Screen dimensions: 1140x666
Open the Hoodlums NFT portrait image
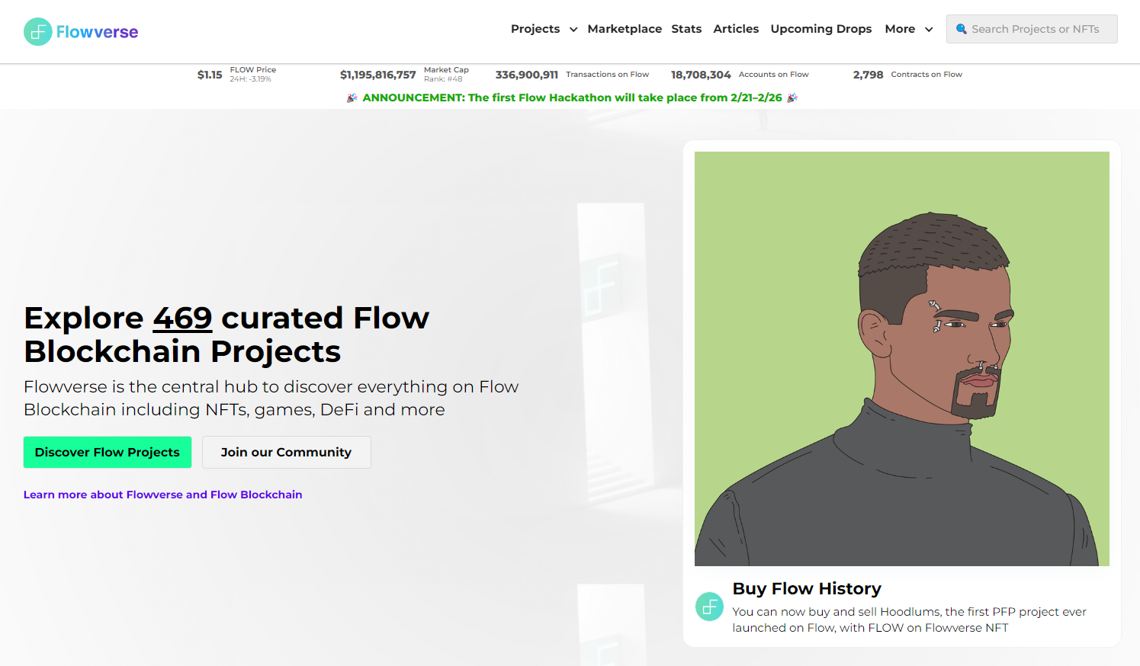pos(902,359)
